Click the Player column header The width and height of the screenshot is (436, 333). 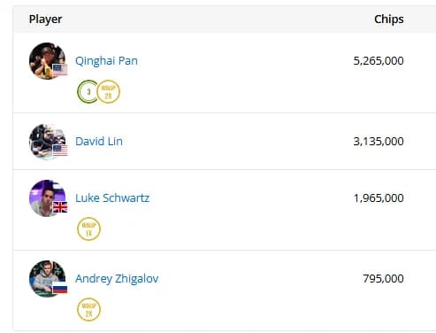click(45, 19)
